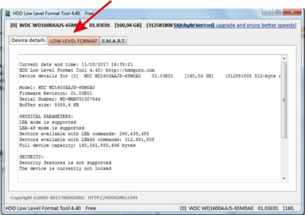Close the HDD Low Level Format Tool window
Viewport: 305px width, 215px height.
292,12
